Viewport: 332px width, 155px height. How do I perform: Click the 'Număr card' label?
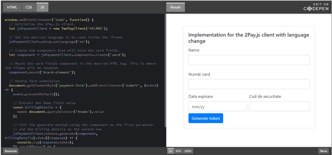click(199, 74)
